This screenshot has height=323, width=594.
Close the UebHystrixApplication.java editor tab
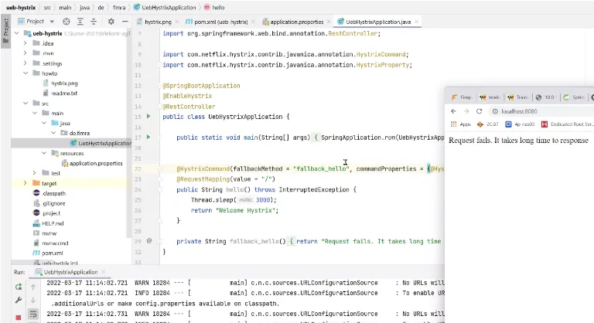[x=416, y=22]
